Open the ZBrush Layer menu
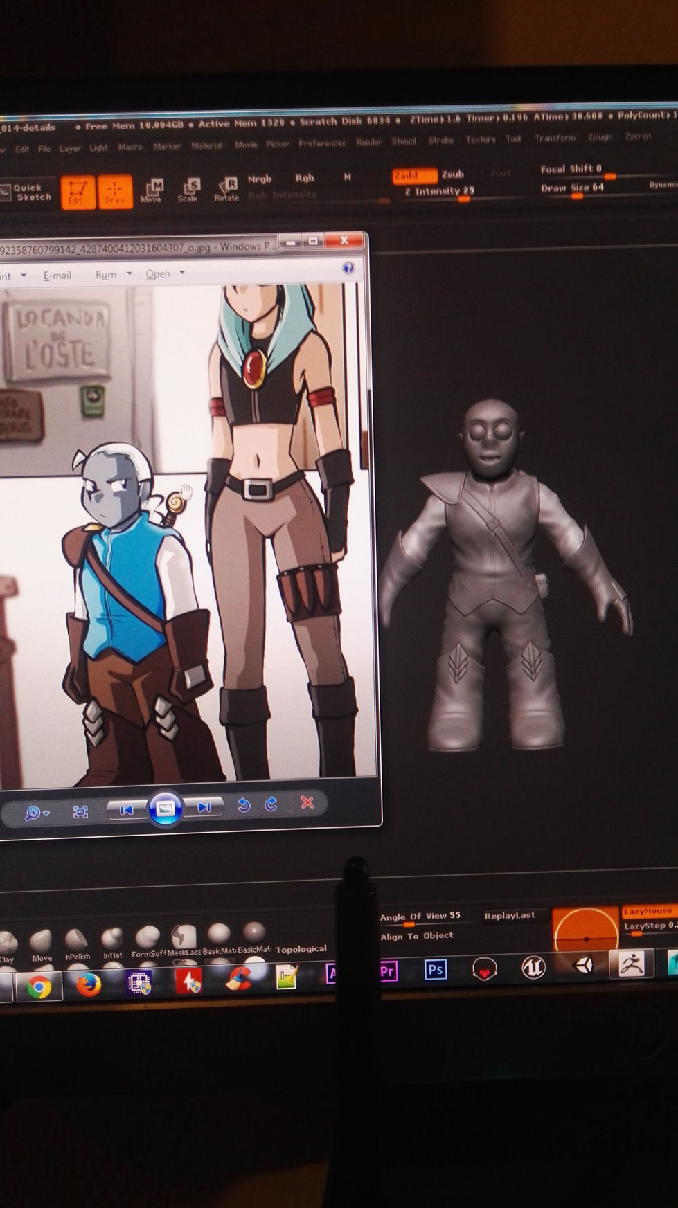 tap(70, 148)
